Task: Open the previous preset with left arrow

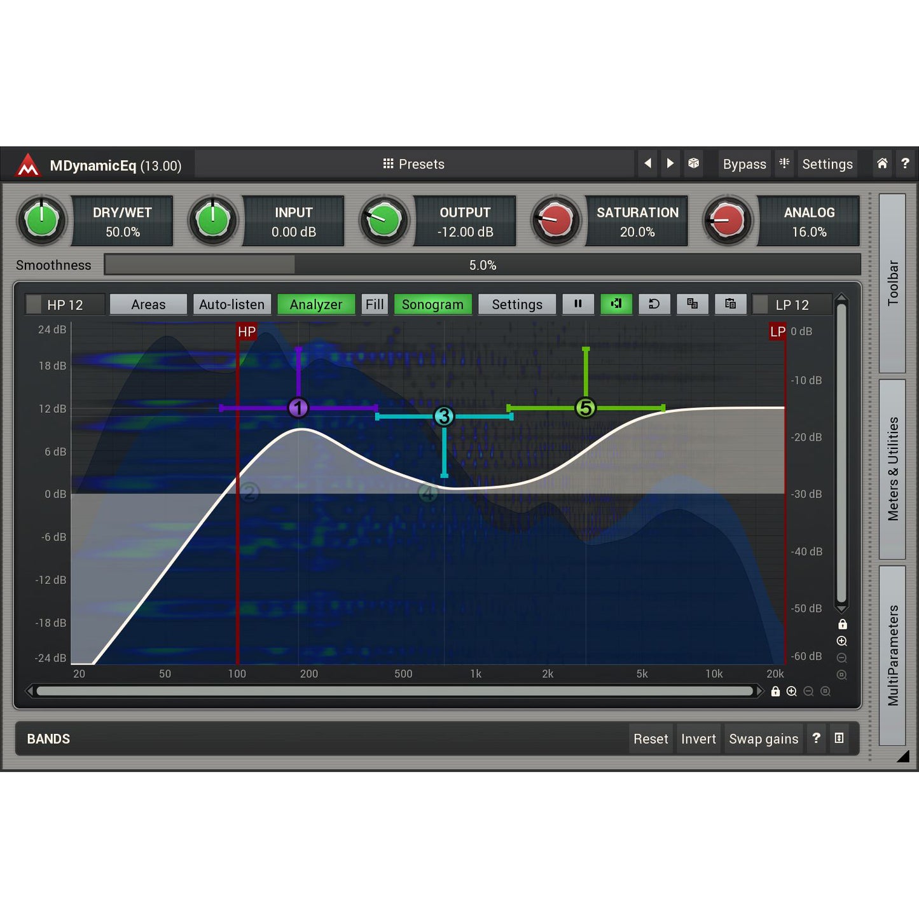Action: coord(647,164)
